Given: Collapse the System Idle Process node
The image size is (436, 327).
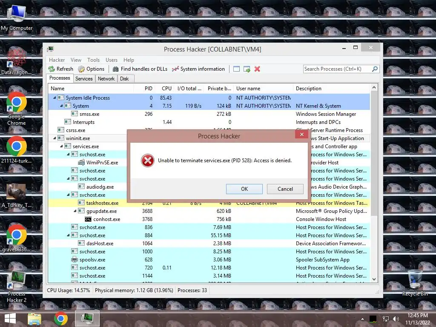Looking at the screenshot, I should 54,98.
